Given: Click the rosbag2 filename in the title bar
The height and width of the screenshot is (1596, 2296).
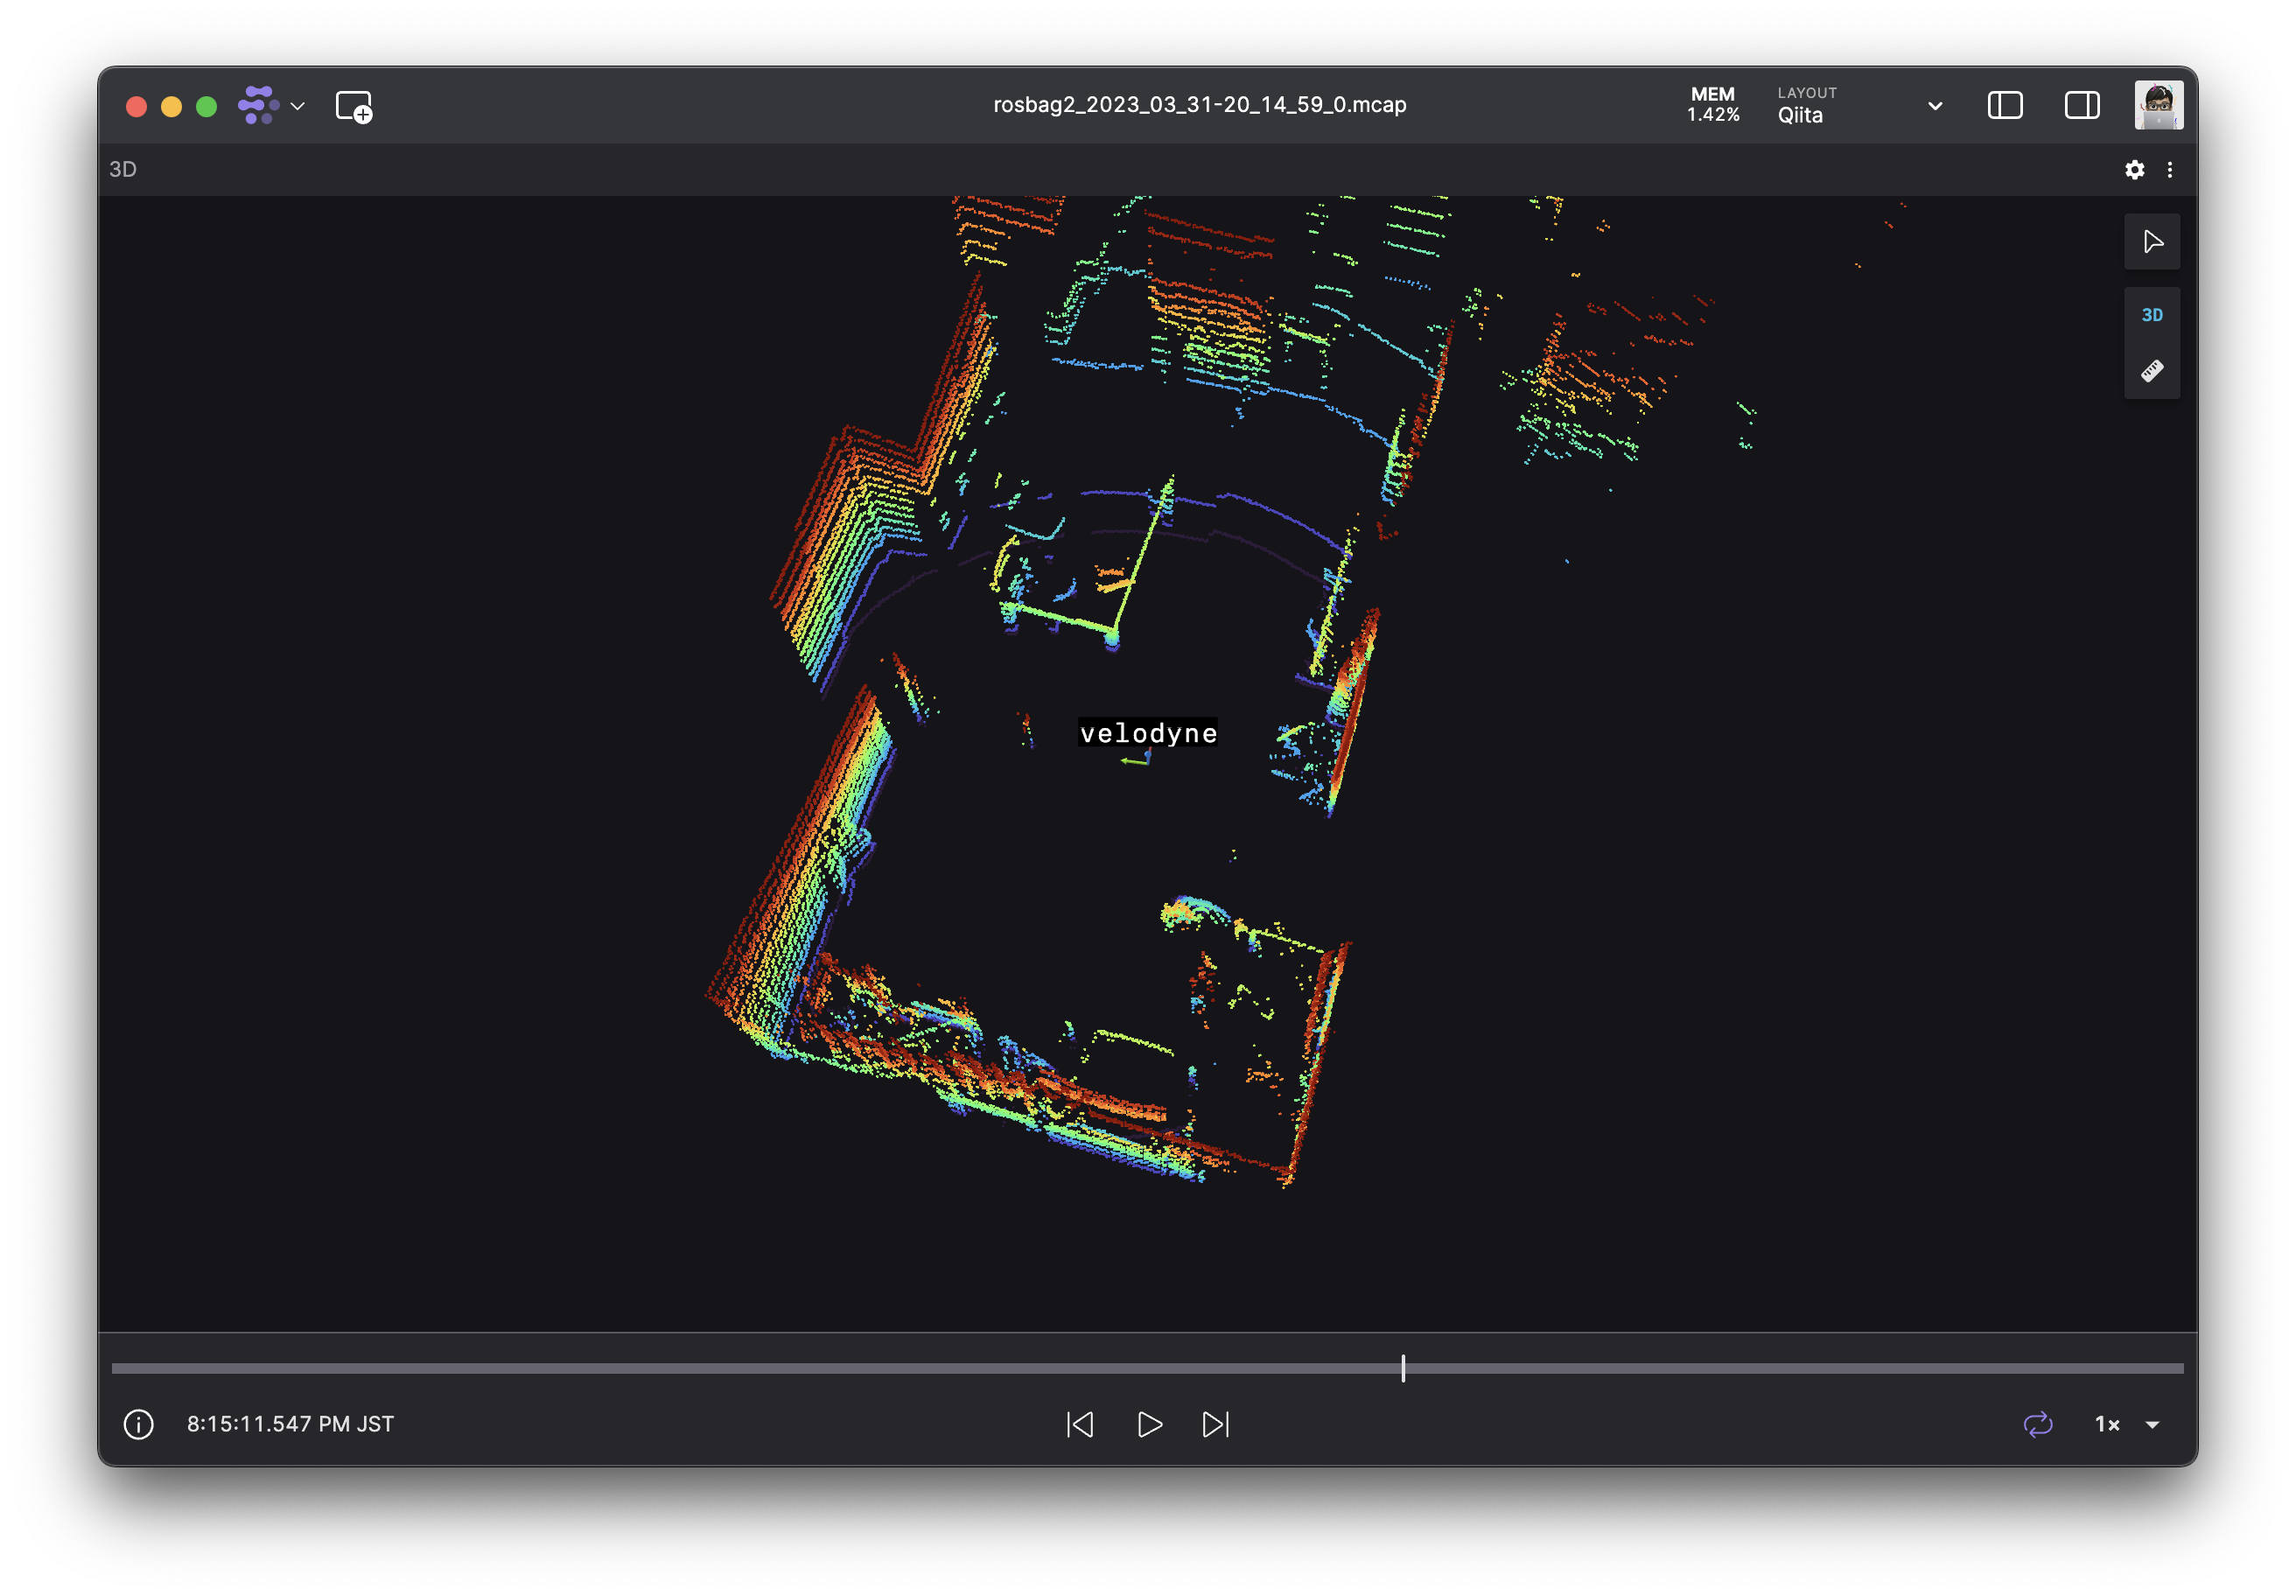Looking at the screenshot, I should (x=1199, y=104).
